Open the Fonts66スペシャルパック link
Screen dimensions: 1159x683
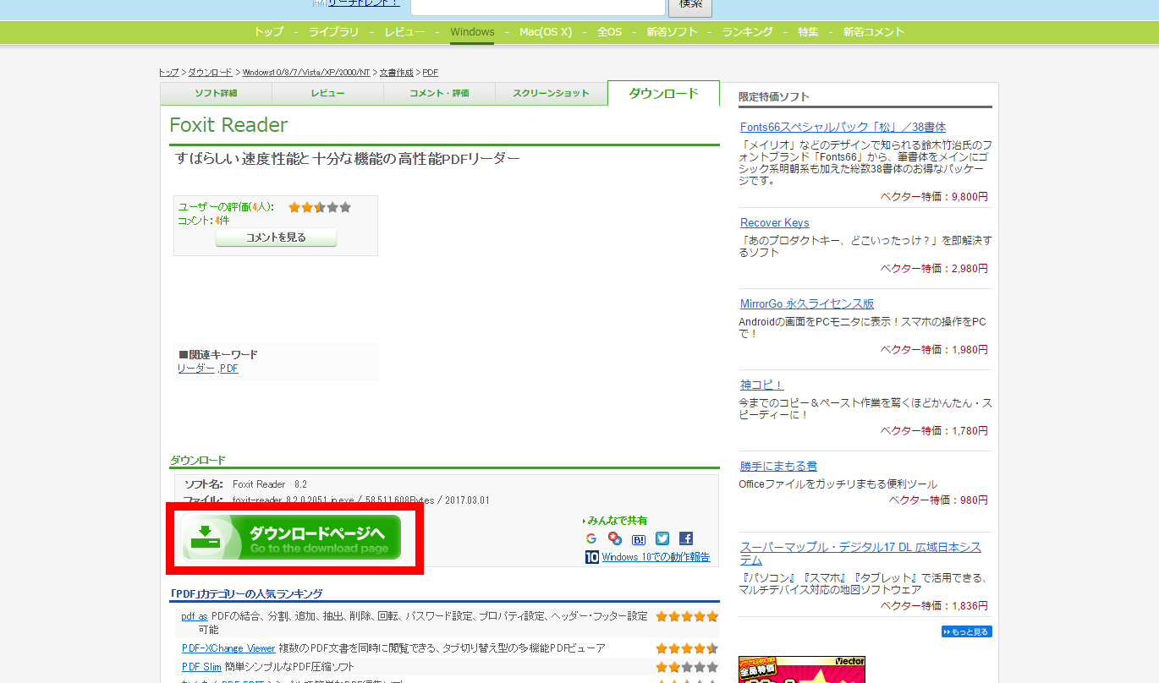tap(843, 127)
